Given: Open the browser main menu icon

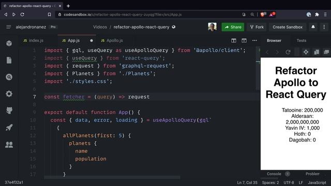Looking at the screenshot, I should pos(325,14).
